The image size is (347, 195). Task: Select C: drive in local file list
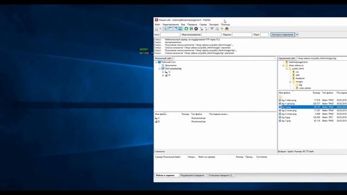tap(157, 118)
